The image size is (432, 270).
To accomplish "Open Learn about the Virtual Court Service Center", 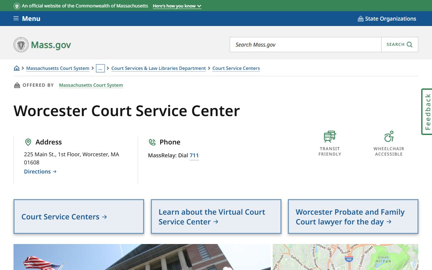I will (x=216, y=216).
